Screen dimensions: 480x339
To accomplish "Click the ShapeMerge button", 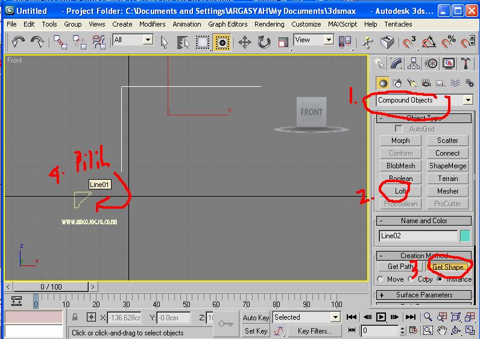I will coord(447,166).
